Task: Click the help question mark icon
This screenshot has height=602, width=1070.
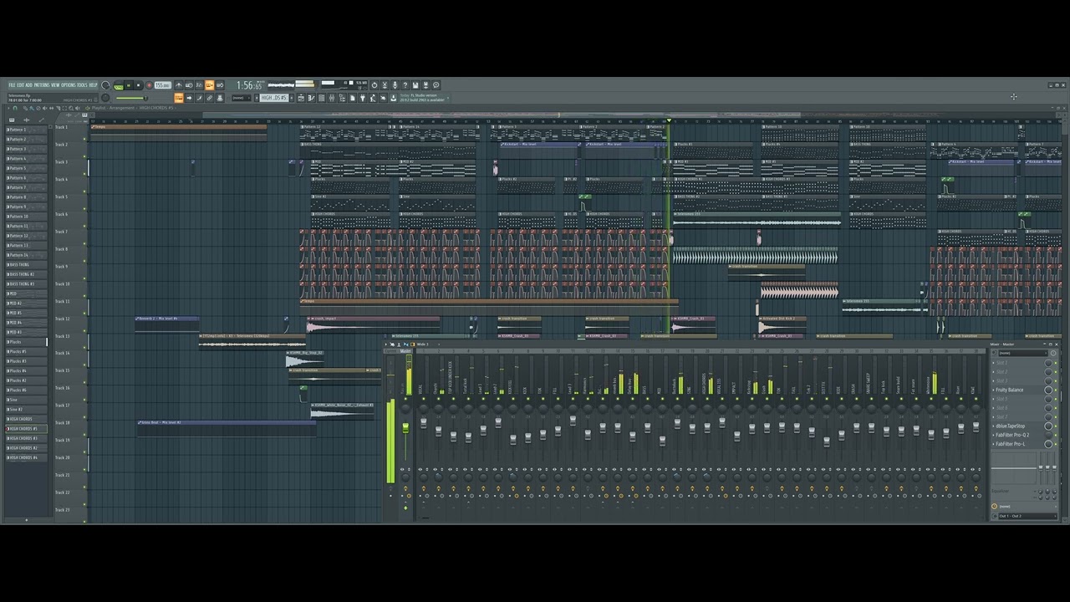Action: (405, 84)
